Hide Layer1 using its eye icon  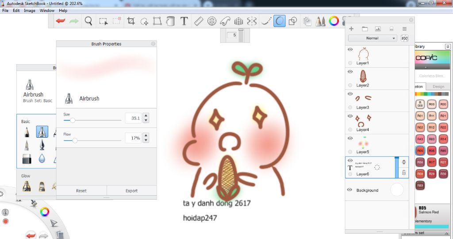pyautogui.click(x=350, y=50)
